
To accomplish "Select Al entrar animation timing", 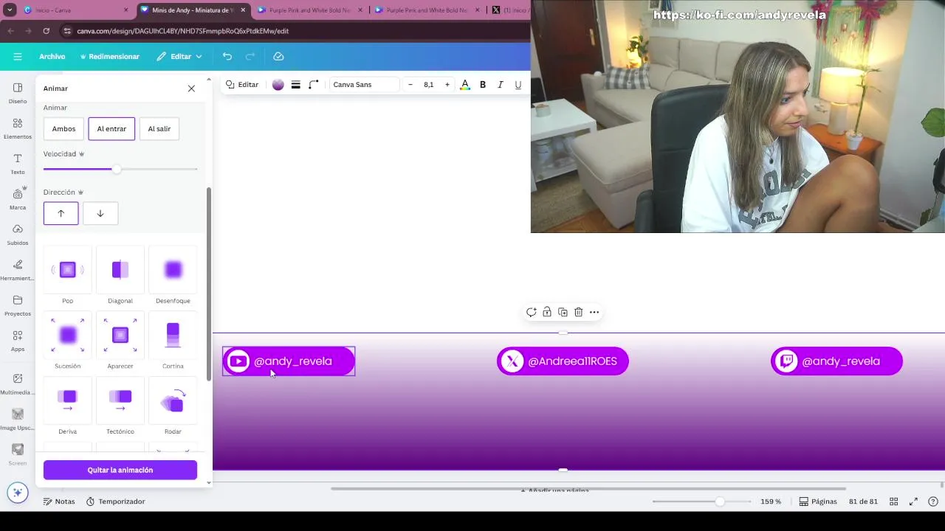I will coord(111,129).
